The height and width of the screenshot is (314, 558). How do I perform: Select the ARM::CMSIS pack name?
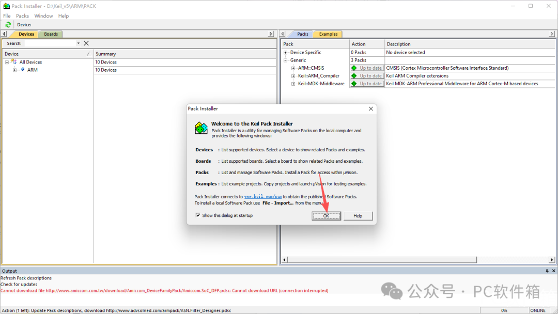coord(311,68)
